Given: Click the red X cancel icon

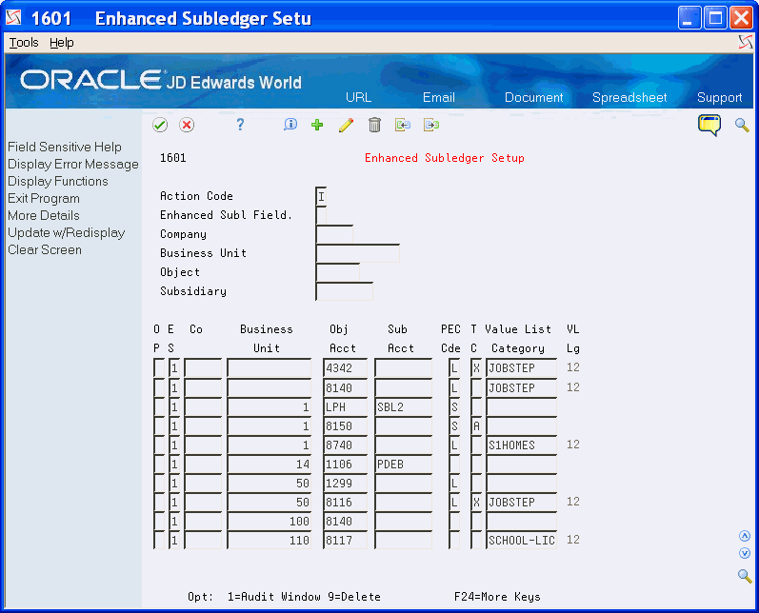Looking at the screenshot, I should pos(187,125).
